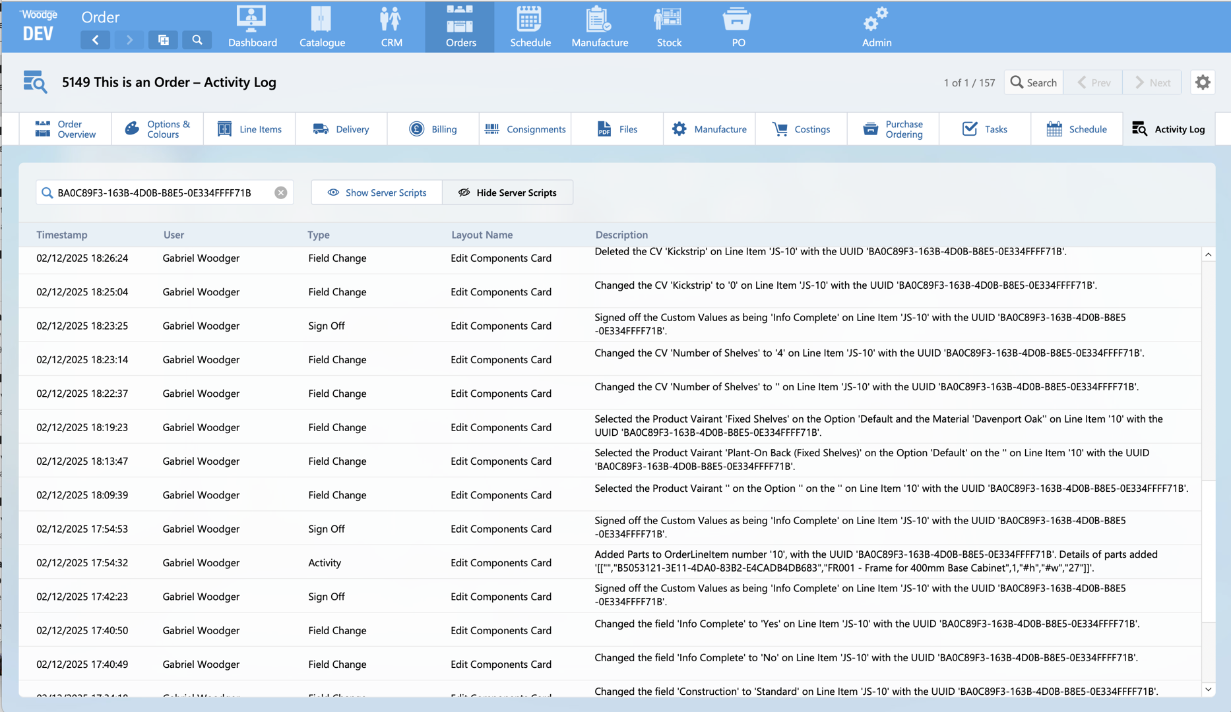Select timestamp 02/12/2025 17:42:23
This screenshot has height=712, width=1231.
click(82, 596)
